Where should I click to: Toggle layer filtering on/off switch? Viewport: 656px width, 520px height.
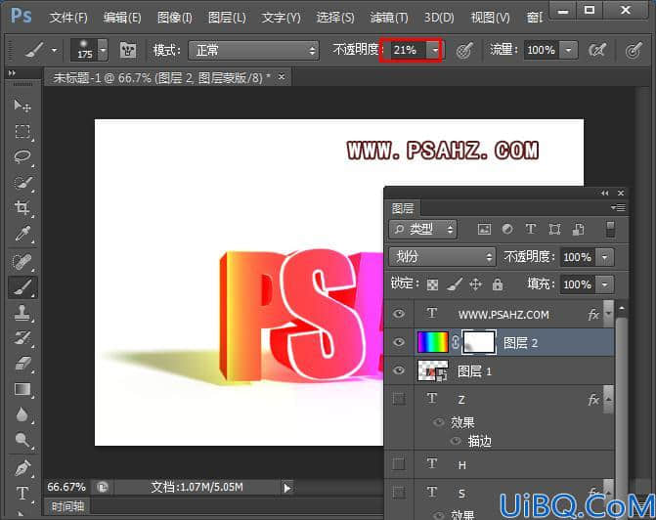[x=610, y=230]
